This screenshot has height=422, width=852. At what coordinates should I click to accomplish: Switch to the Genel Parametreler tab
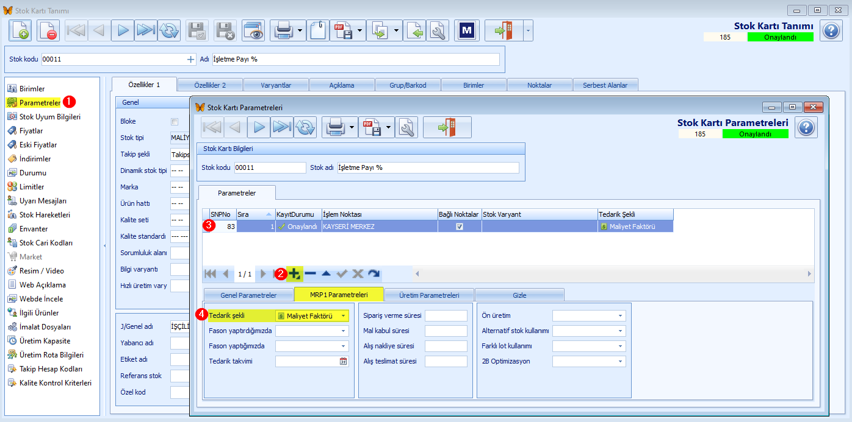[248, 295]
